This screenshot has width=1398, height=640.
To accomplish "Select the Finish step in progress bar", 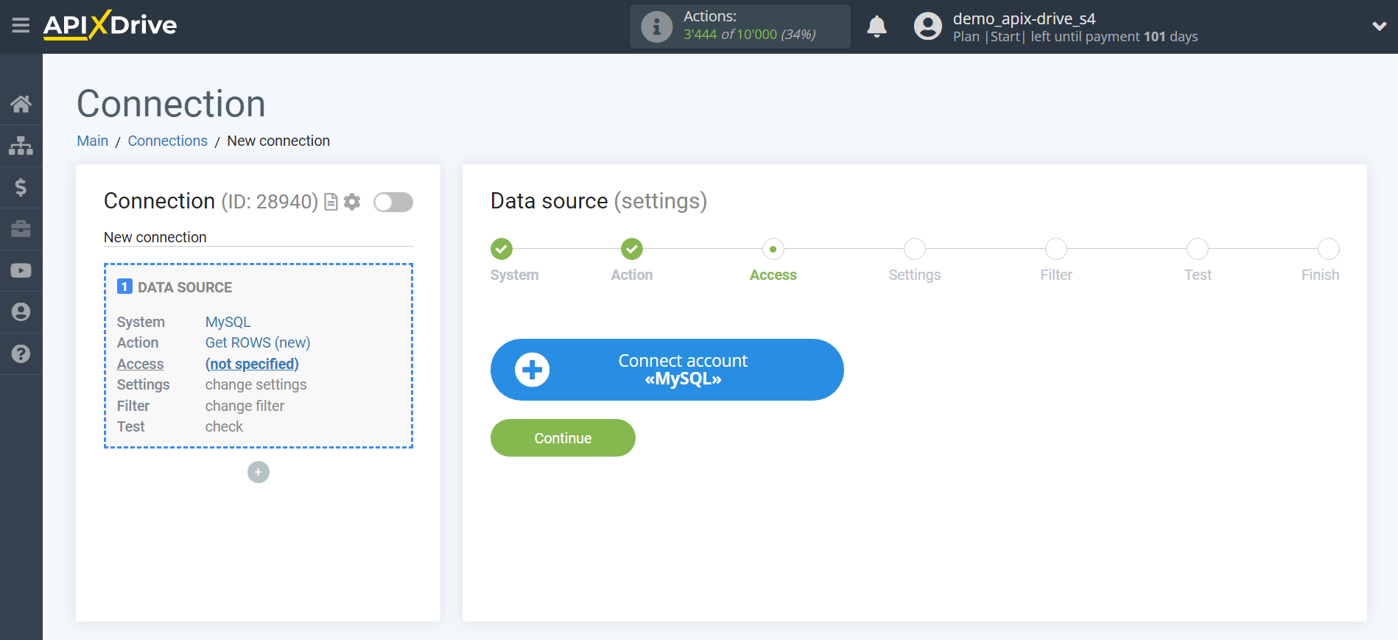I will (x=1328, y=249).
